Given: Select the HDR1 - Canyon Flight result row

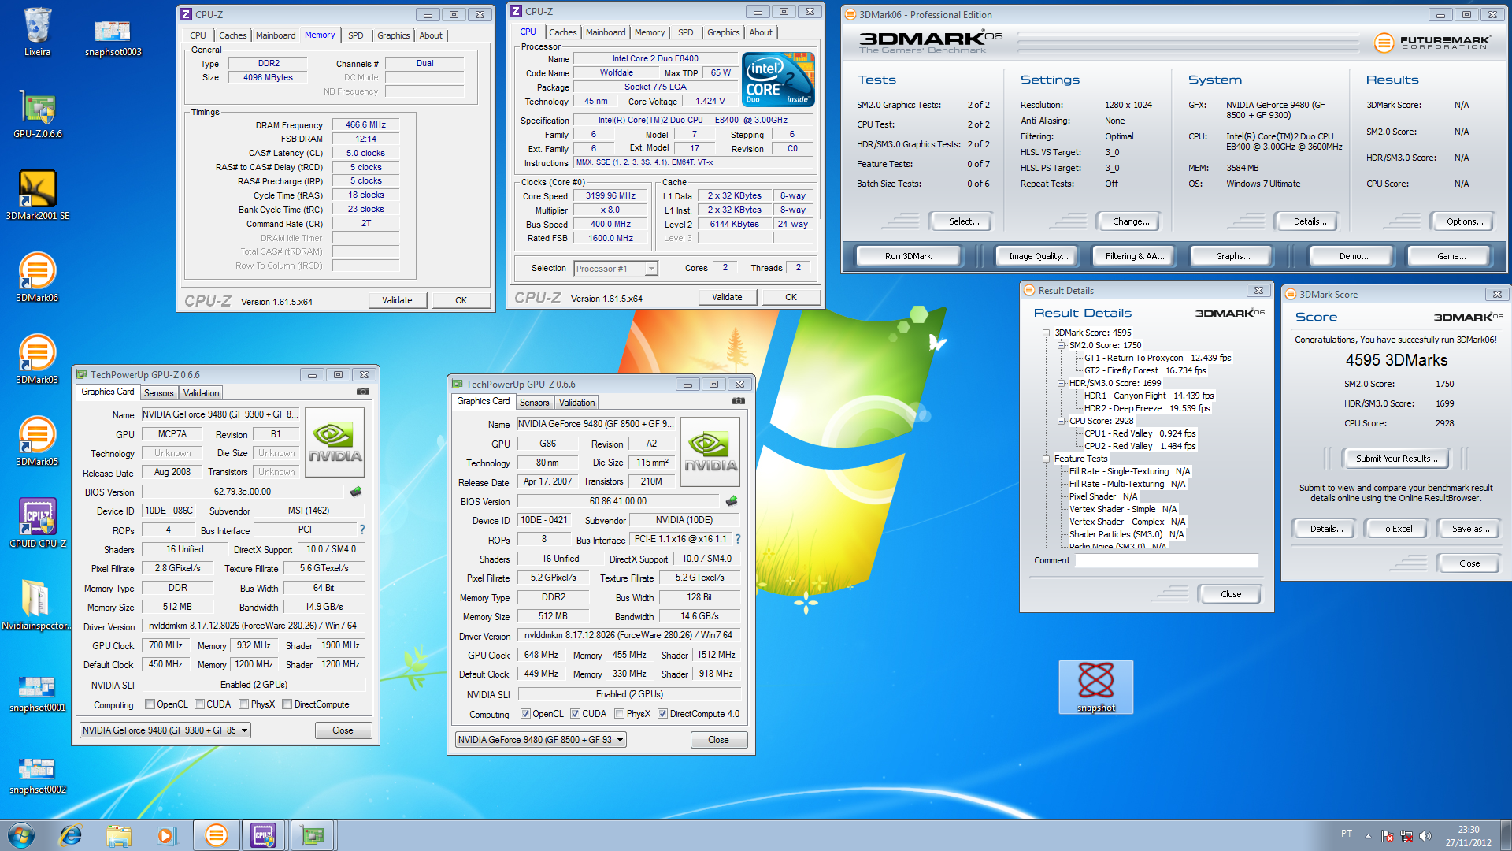Looking at the screenshot, I should point(1149,396).
